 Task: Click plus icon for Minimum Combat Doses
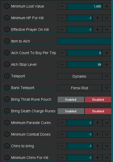(97, 134)
